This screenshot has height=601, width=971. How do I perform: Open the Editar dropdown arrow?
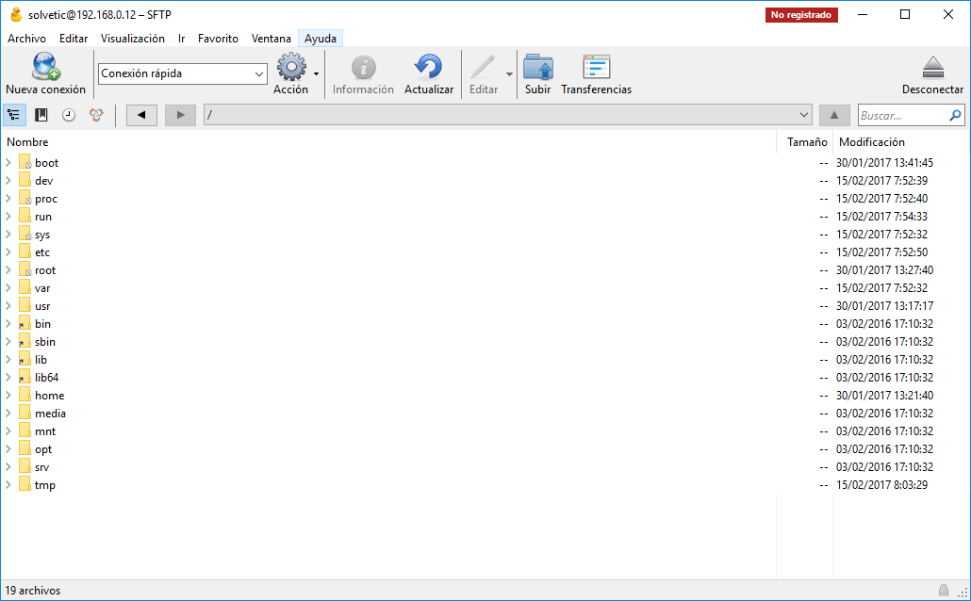tap(509, 73)
